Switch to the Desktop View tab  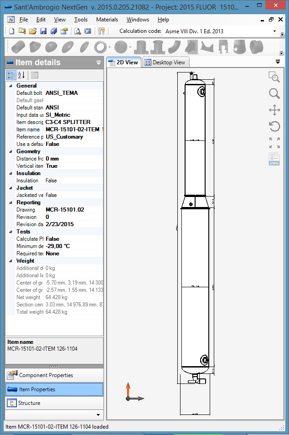[165, 62]
